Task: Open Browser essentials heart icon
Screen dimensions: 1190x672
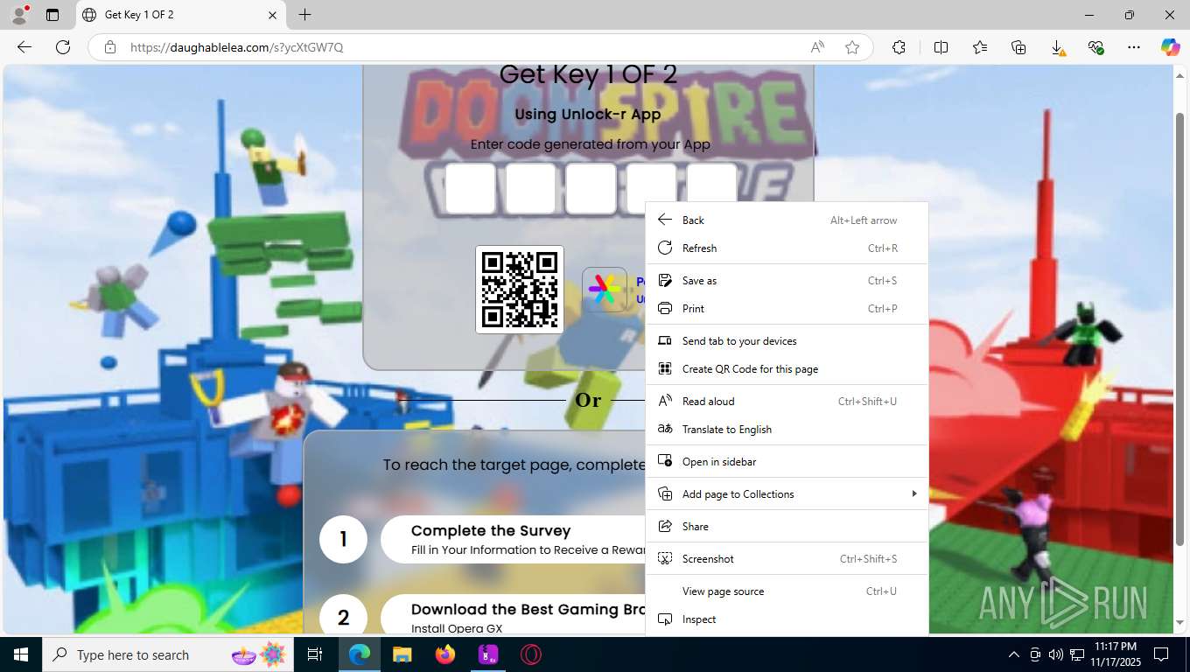Action: click(1095, 47)
